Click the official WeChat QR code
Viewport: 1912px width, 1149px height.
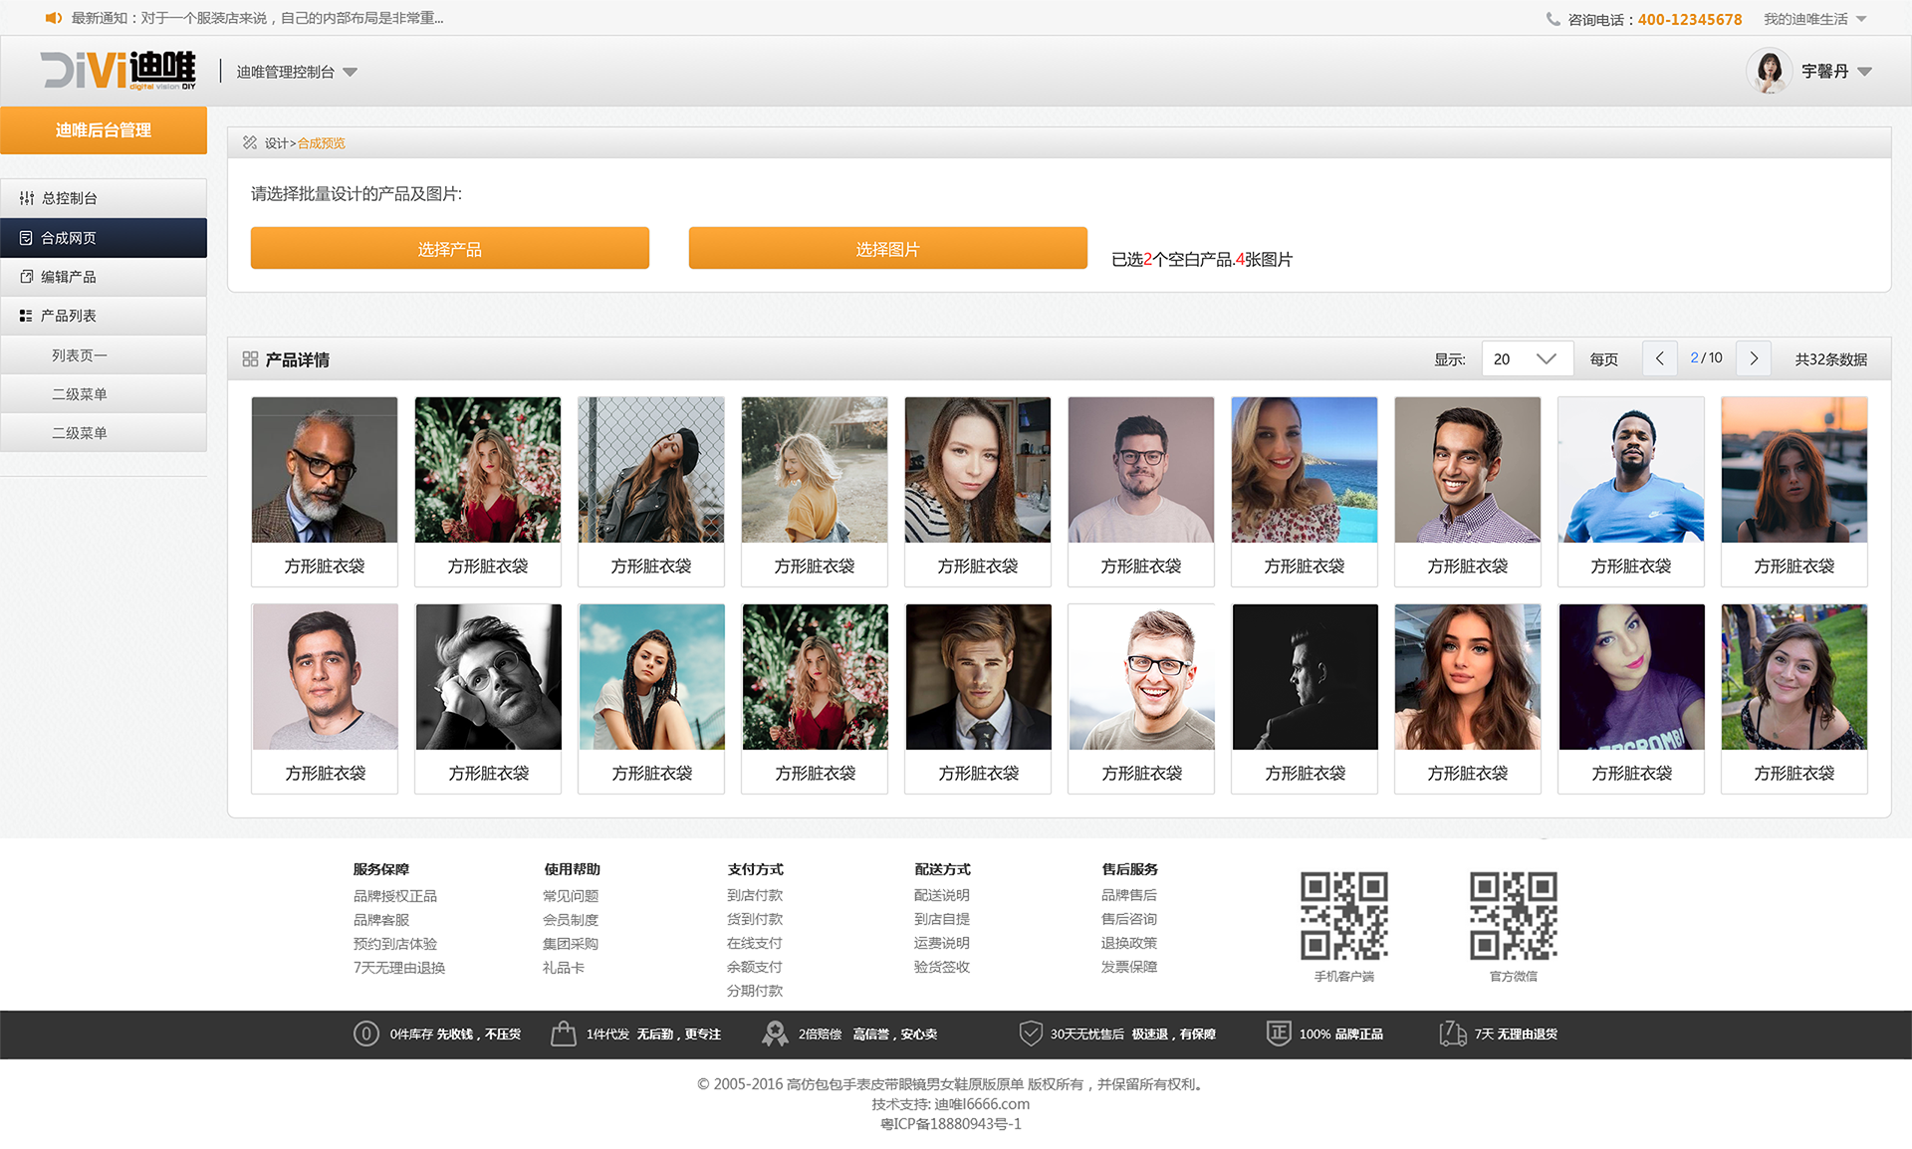tap(1513, 915)
